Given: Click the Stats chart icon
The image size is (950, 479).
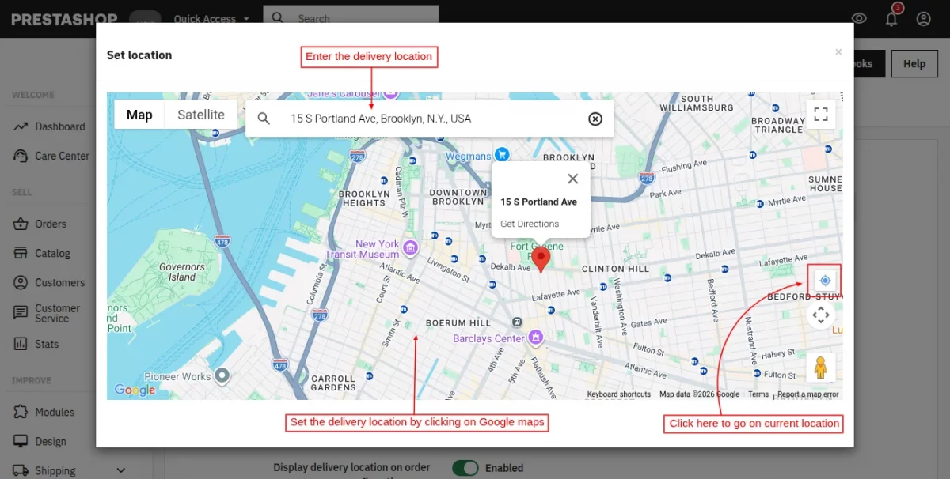Looking at the screenshot, I should (x=21, y=344).
